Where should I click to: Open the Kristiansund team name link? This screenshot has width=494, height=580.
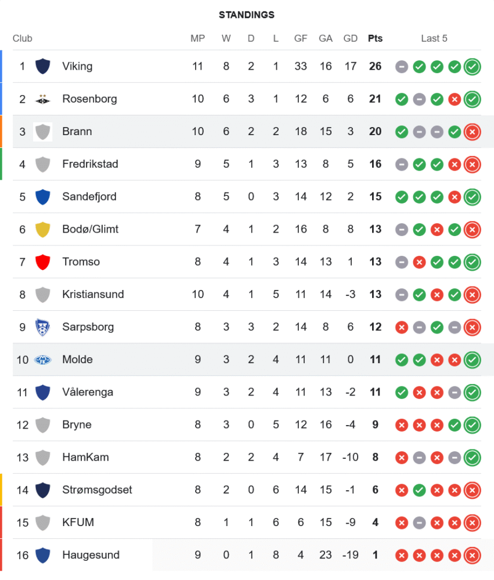pos(93,295)
